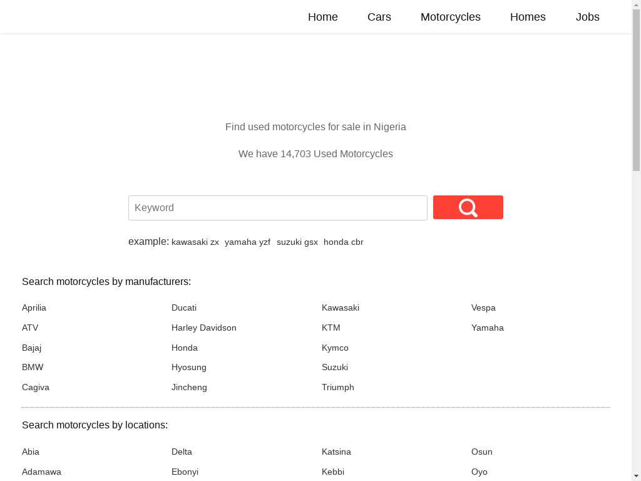Image resolution: width=641 pixels, height=481 pixels.
Task: Pick the suzuki gsx example search
Action: coord(297,242)
